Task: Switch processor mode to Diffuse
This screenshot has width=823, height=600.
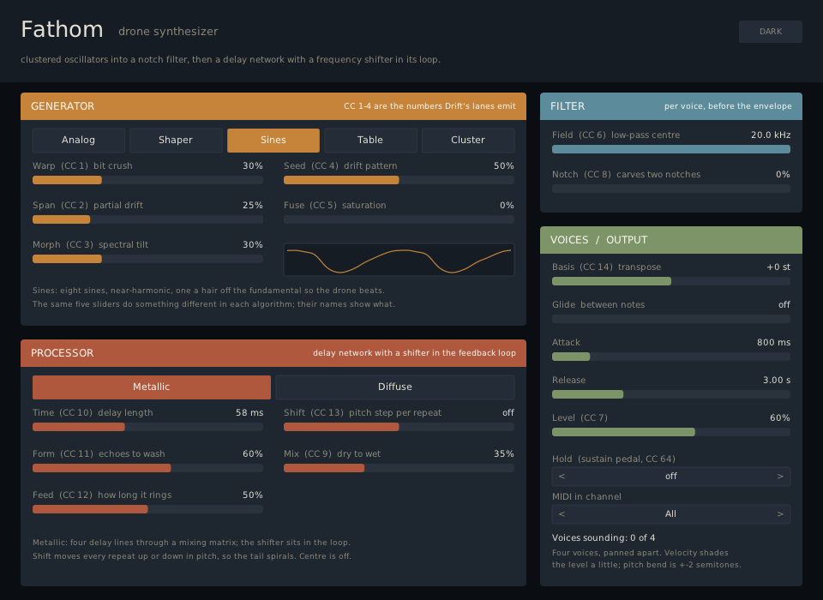Action: click(x=394, y=387)
